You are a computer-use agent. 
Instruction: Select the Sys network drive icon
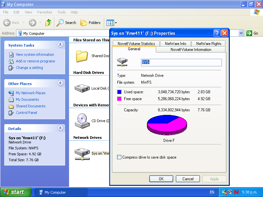[x=82, y=154]
